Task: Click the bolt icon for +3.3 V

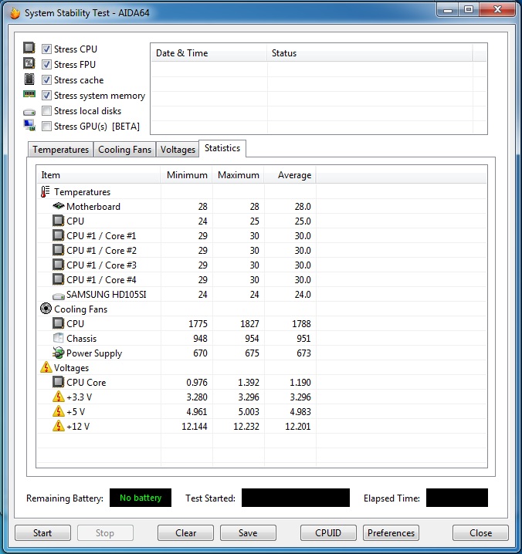Action: (59, 397)
